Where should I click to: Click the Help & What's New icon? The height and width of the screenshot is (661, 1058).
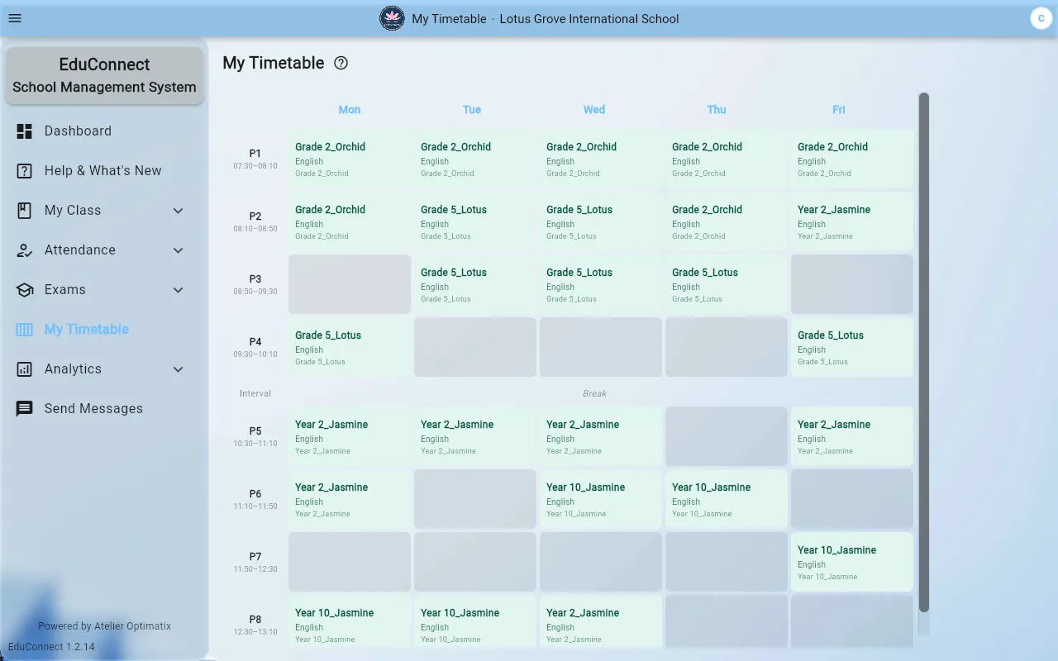pos(25,170)
